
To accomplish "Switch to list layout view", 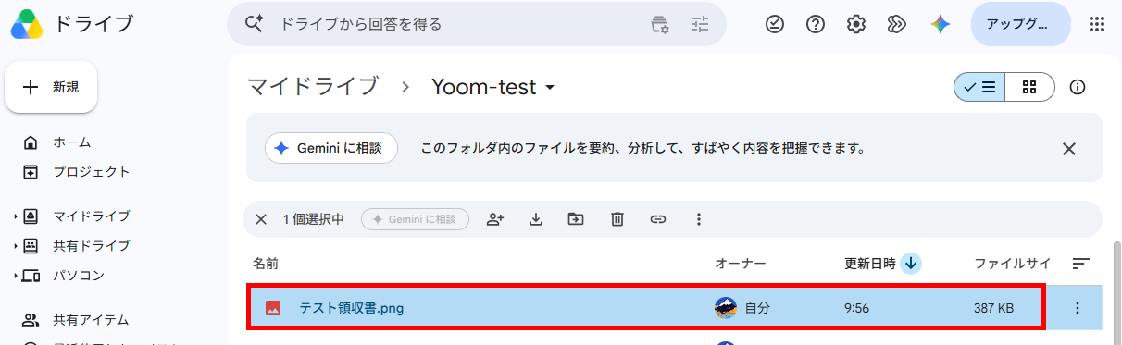I will pos(979,87).
